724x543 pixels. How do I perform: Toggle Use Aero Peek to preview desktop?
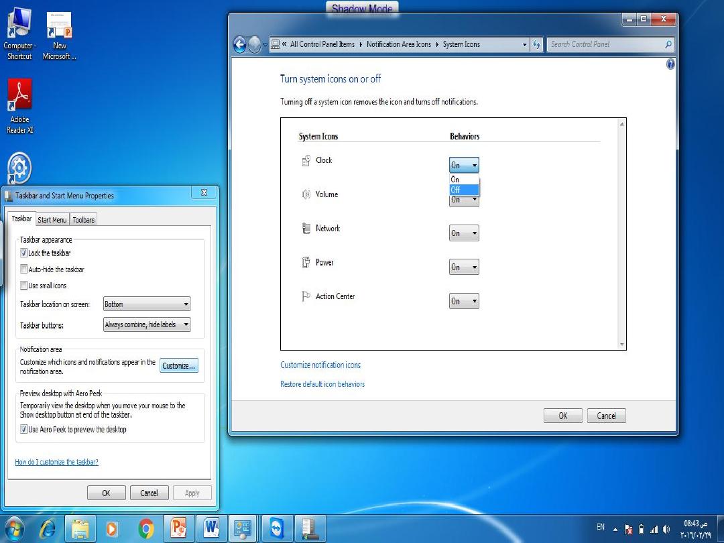point(23,430)
